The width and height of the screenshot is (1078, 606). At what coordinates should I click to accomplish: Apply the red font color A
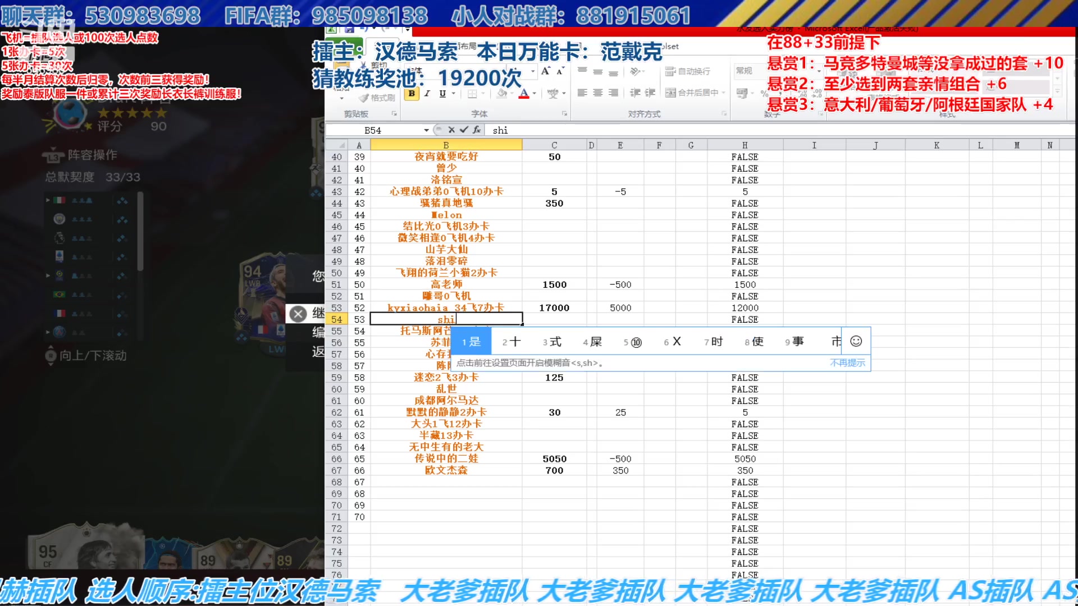523,94
